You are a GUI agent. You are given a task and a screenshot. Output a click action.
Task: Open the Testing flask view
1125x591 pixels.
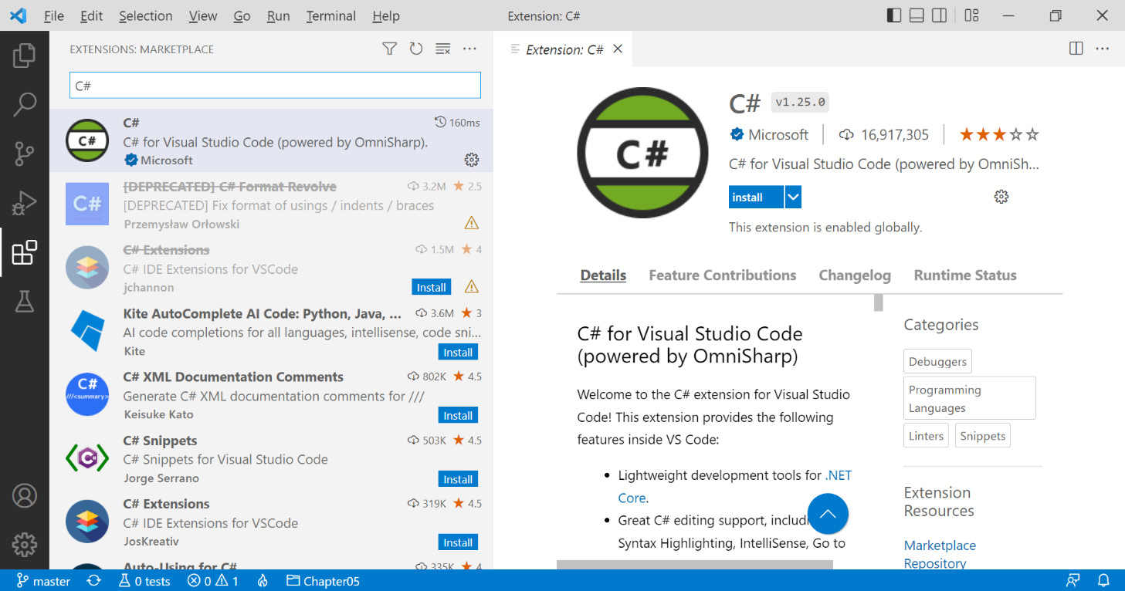pyautogui.click(x=25, y=301)
